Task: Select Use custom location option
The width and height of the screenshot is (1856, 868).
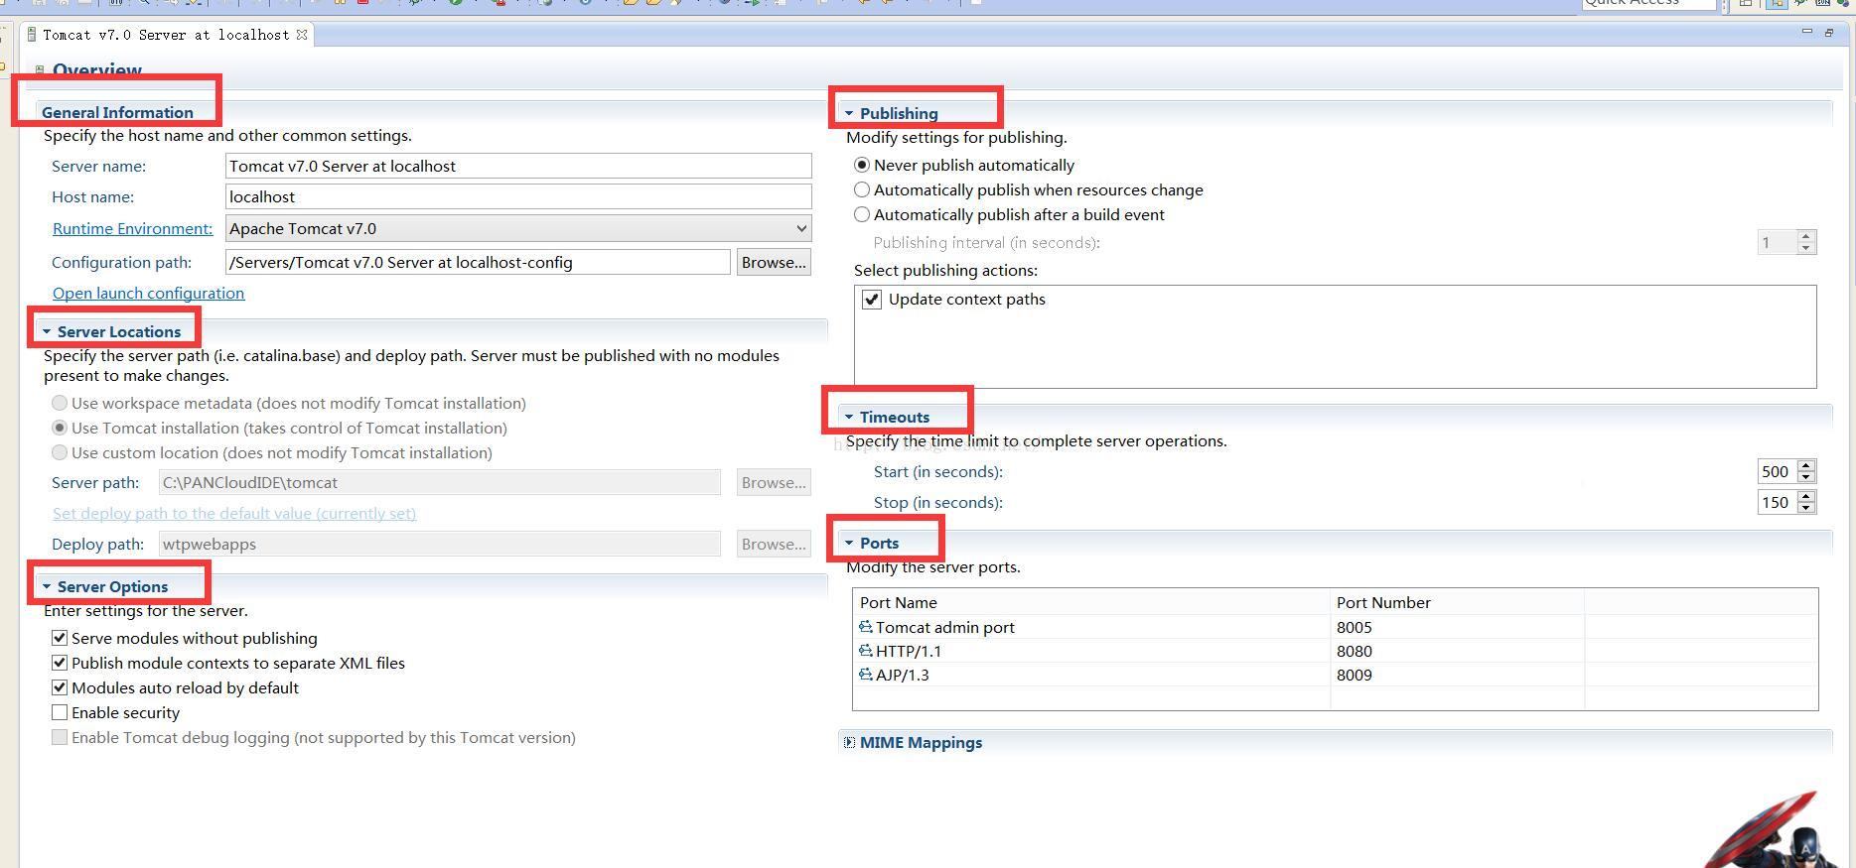Action: (60, 452)
